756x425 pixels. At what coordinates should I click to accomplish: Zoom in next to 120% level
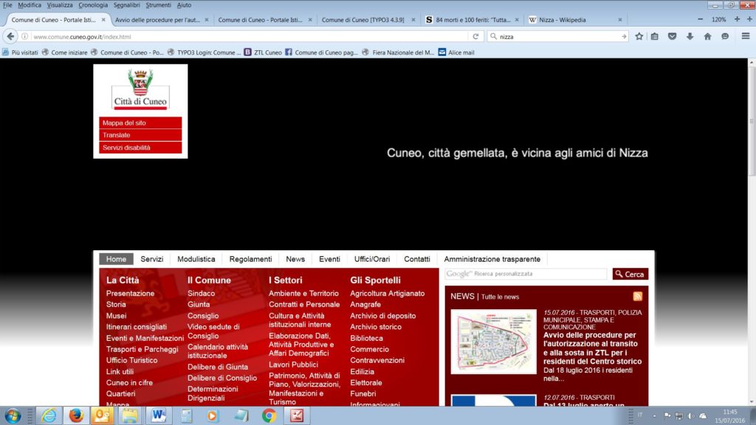click(737, 19)
